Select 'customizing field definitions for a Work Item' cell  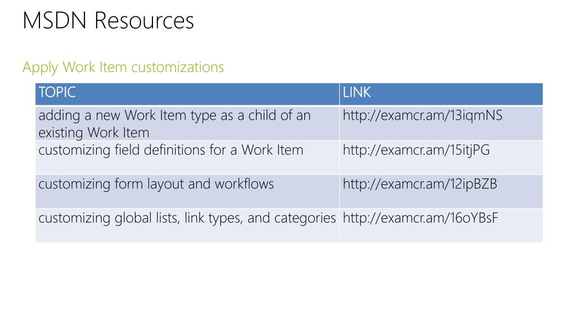(187, 157)
